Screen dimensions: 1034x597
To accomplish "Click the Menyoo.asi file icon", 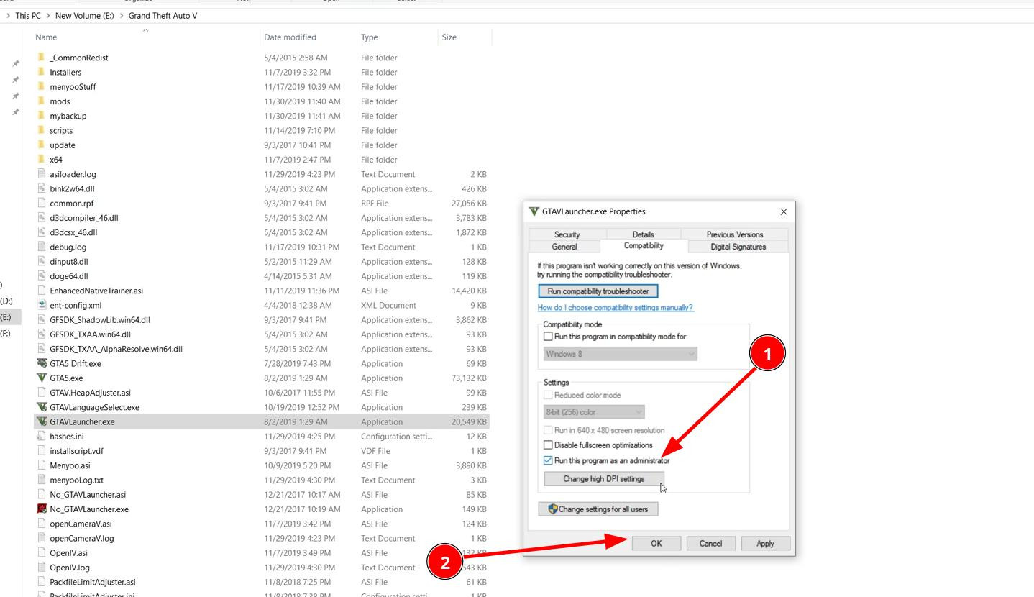I will click(x=42, y=465).
